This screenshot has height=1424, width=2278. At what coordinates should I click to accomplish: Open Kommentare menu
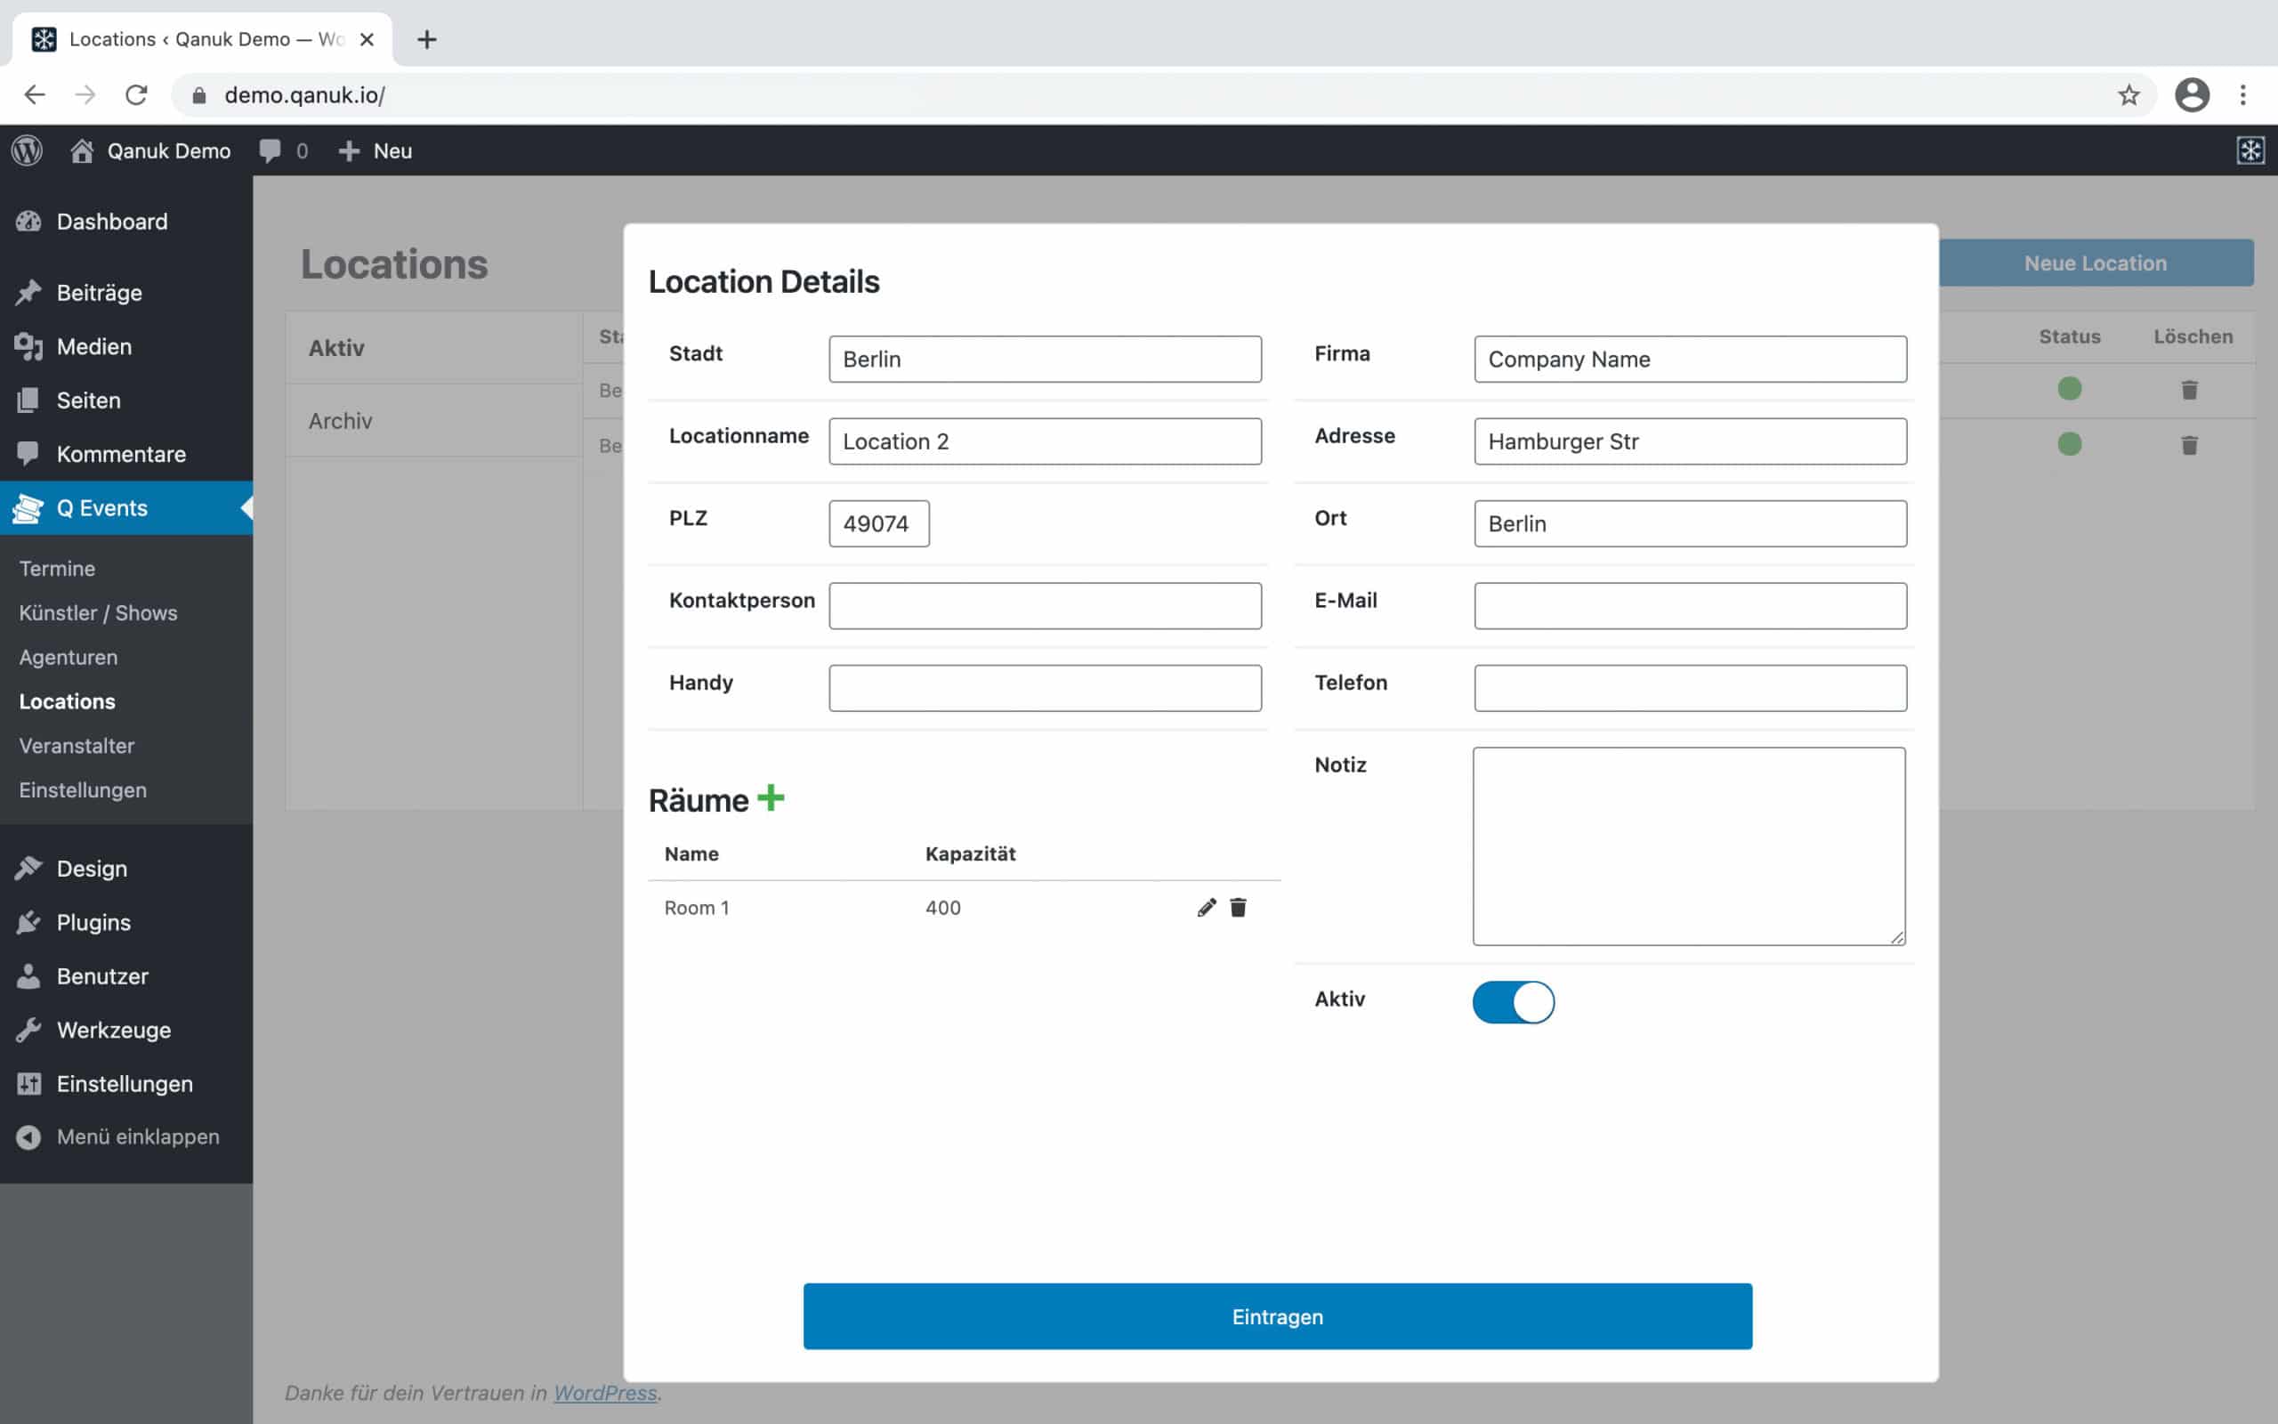pyautogui.click(x=126, y=454)
